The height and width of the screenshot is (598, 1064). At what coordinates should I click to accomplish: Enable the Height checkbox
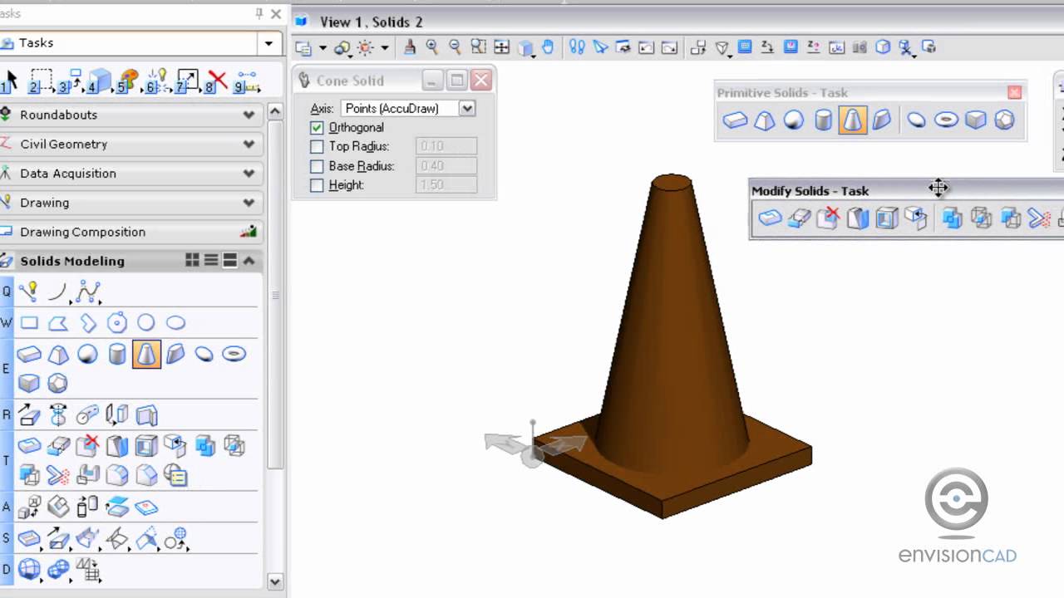click(316, 185)
